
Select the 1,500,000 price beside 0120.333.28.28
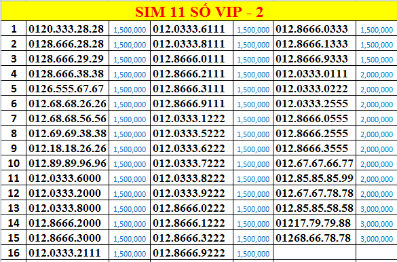130,30
